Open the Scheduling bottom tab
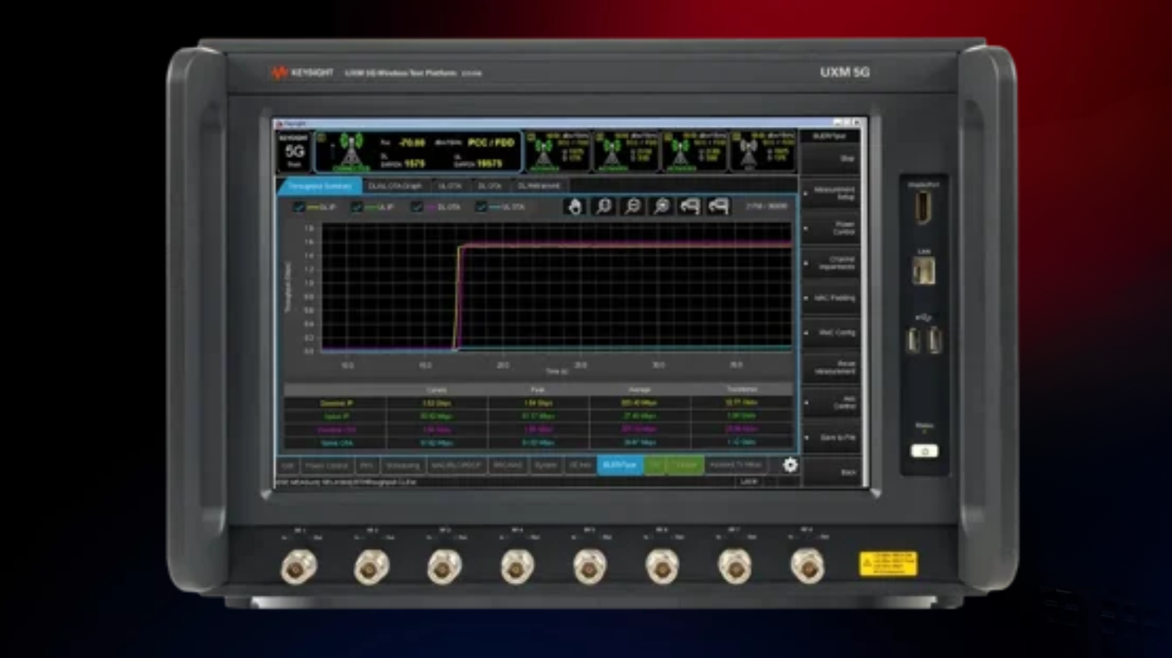 [x=403, y=465]
